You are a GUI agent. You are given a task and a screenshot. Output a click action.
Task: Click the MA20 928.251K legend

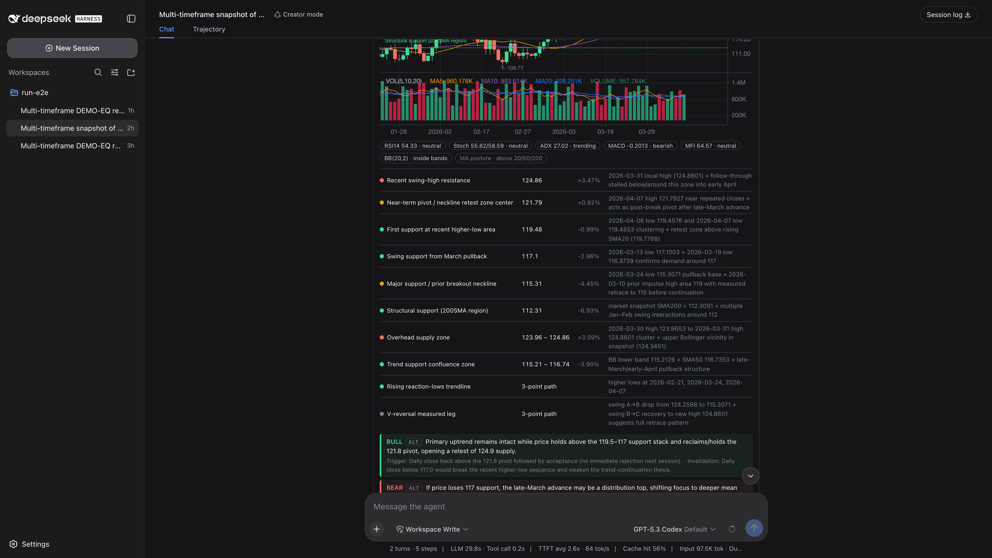pyautogui.click(x=558, y=81)
